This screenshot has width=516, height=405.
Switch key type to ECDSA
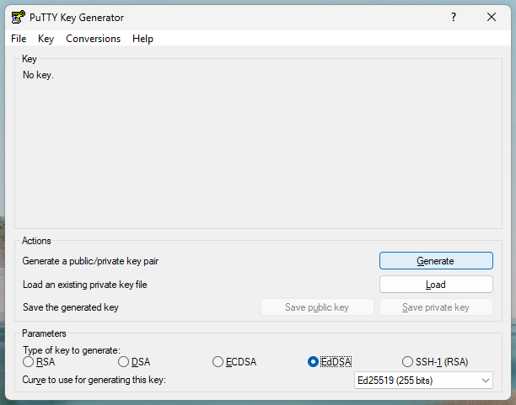[218, 362]
